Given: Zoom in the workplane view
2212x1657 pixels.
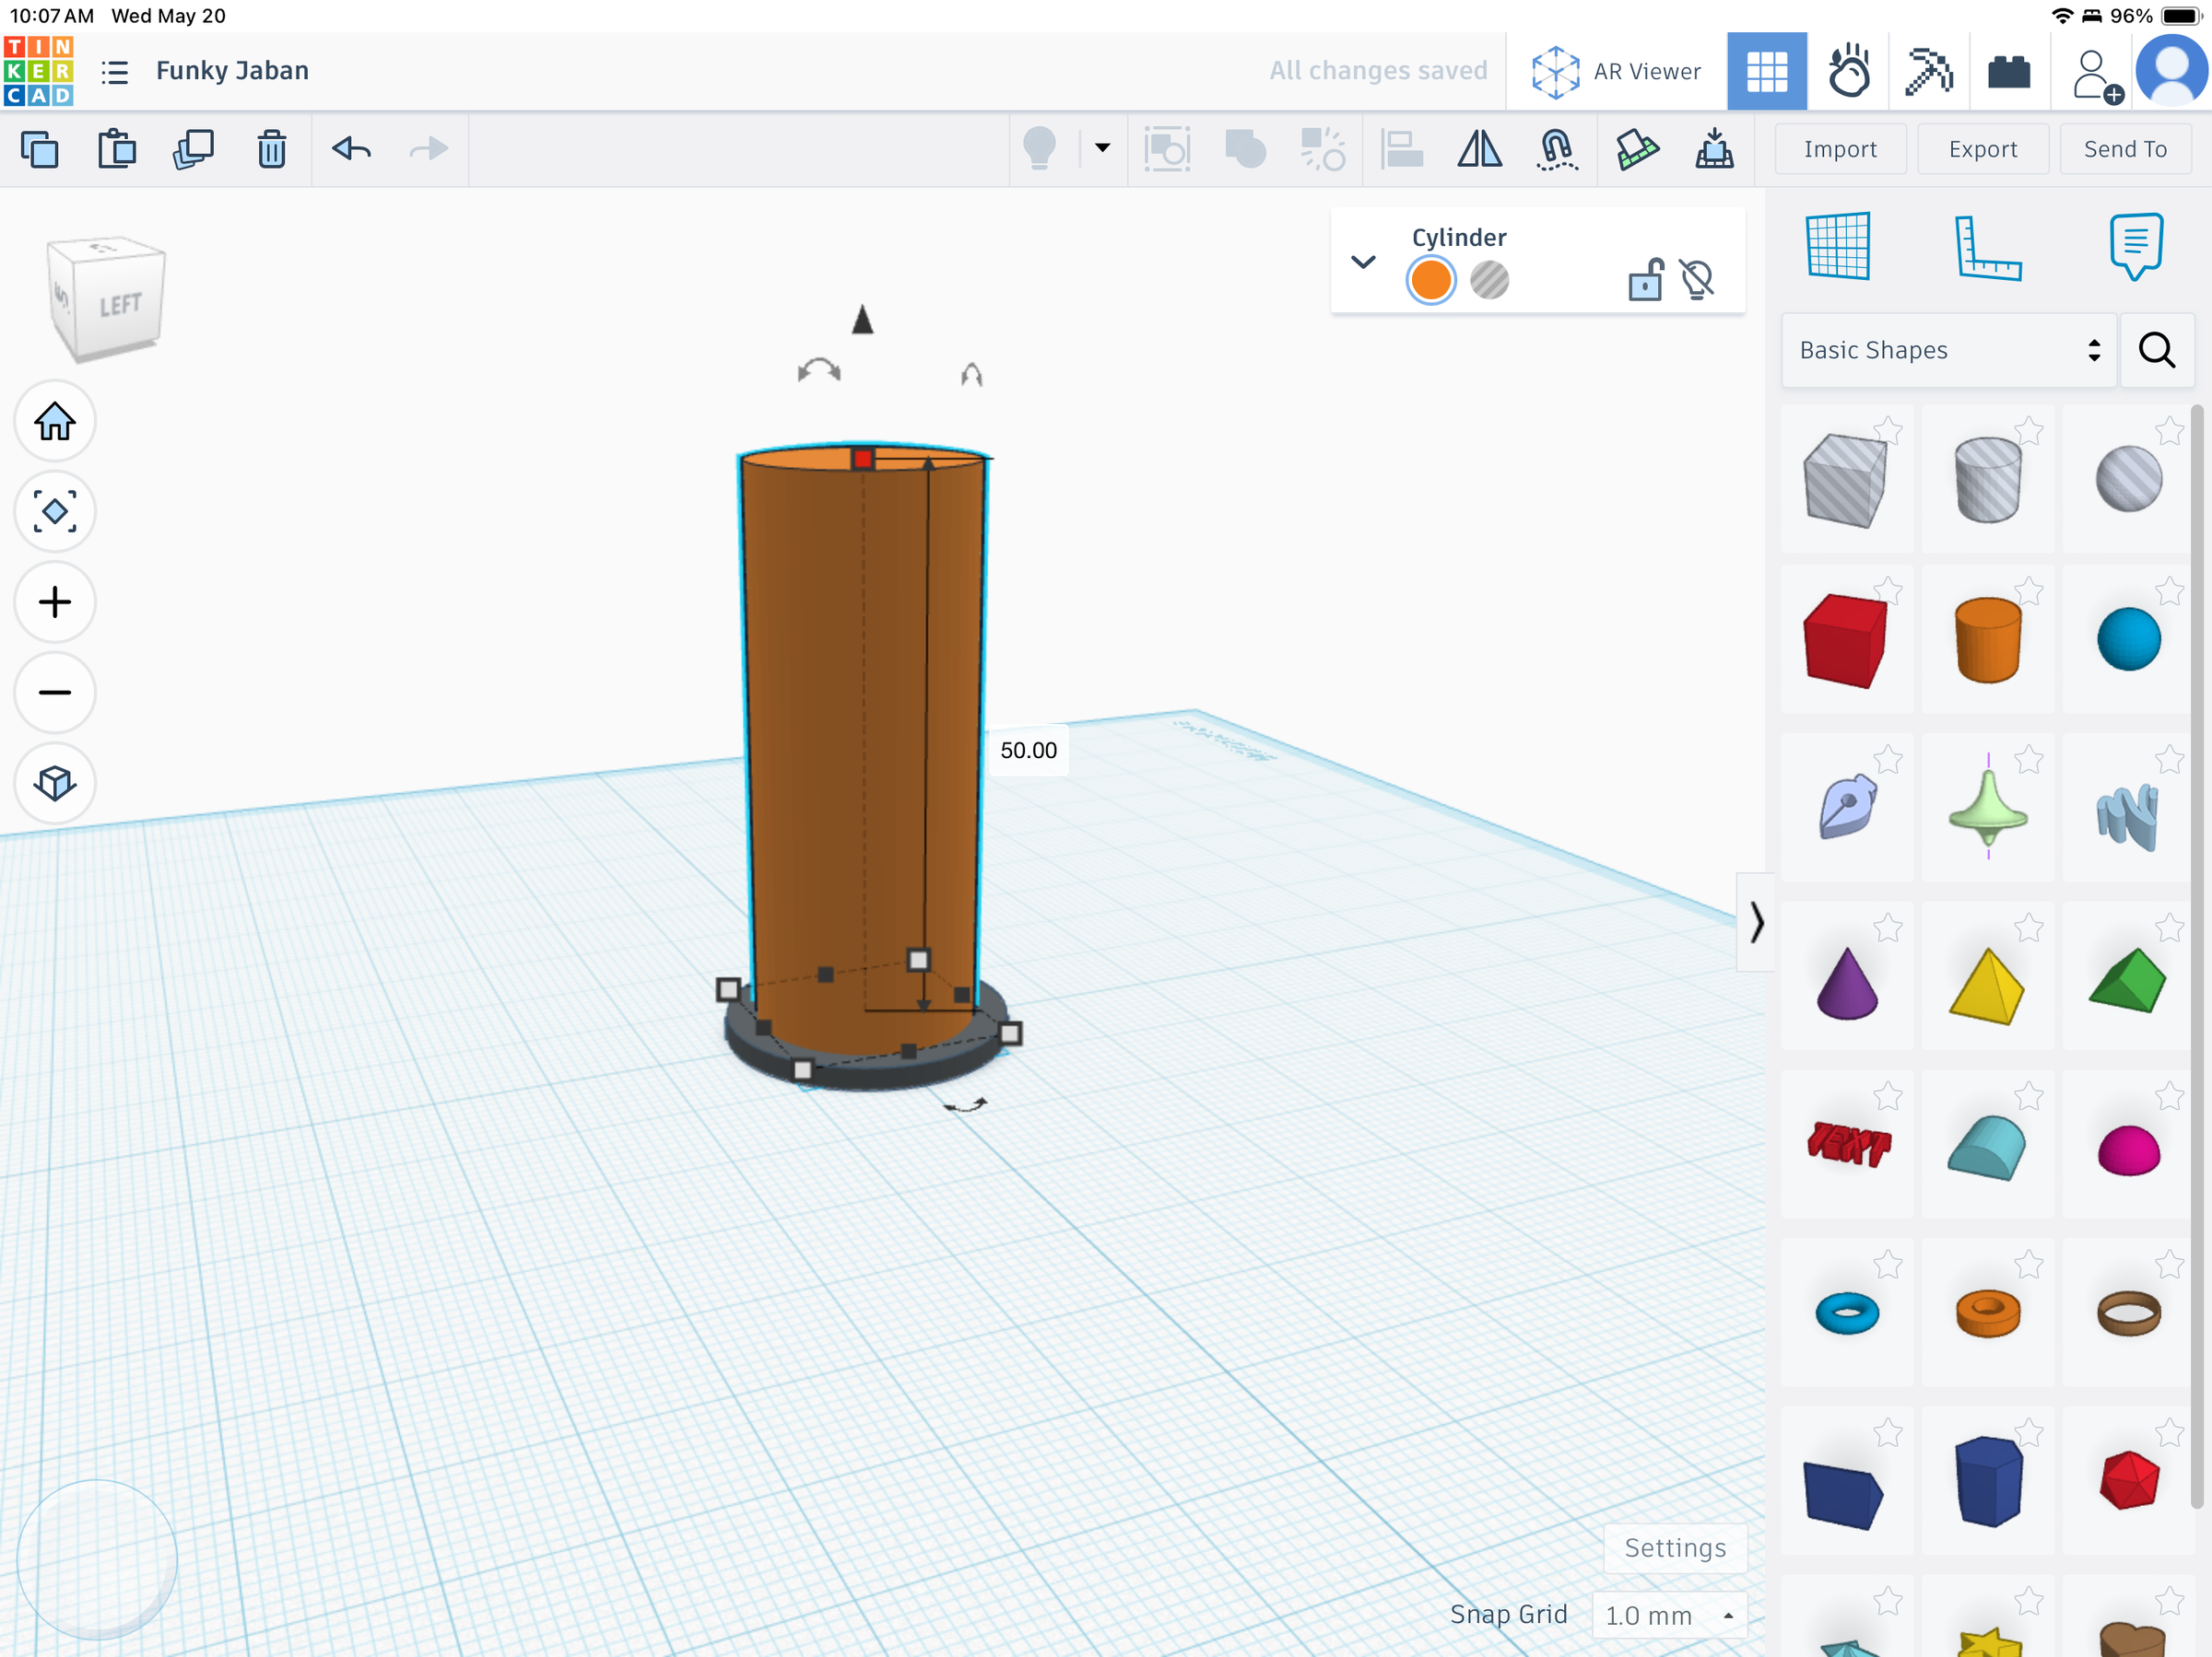Looking at the screenshot, I should [x=55, y=601].
